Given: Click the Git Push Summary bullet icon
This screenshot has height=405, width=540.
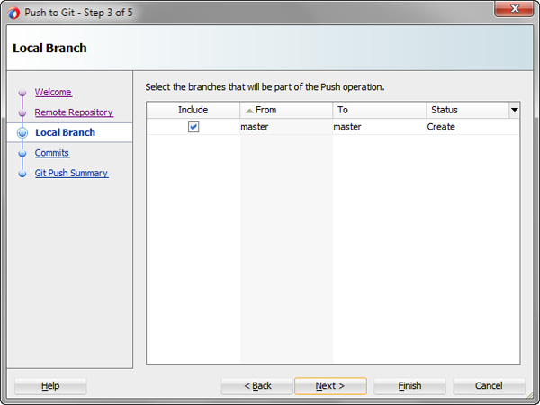Looking at the screenshot, I should click(x=22, y=173).
